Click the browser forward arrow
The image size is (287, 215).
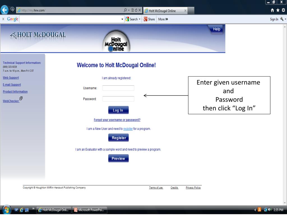pyautogui.click(x=12, y=10)
